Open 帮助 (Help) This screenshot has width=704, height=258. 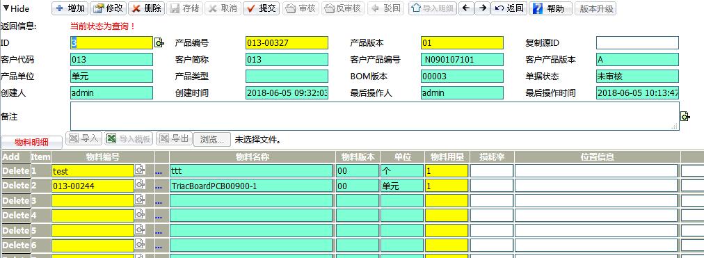[550, 8]
